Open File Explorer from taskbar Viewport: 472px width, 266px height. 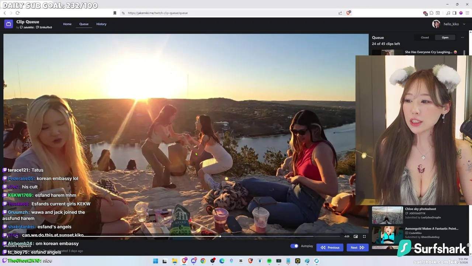pyautogui.click(x=175, y=261)
